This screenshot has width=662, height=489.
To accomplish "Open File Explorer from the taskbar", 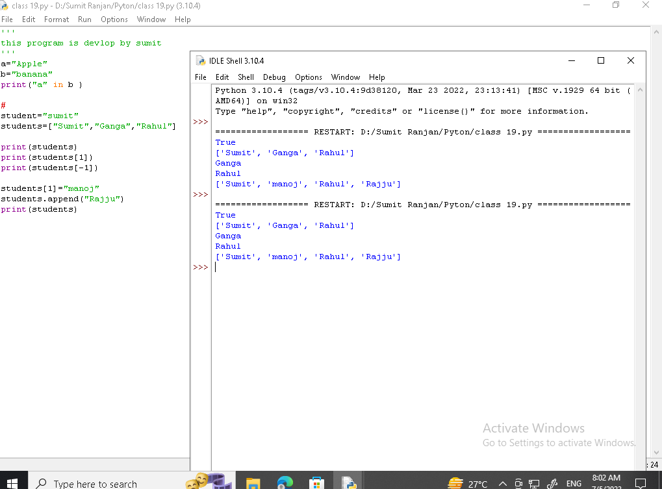I will coord(251,483).
